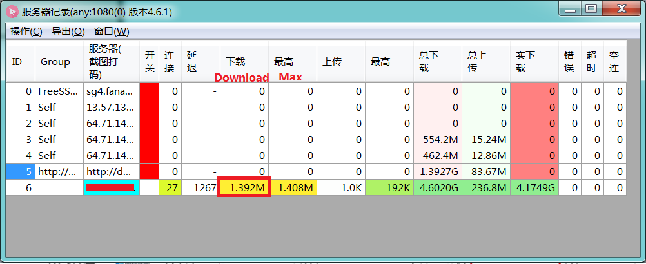Click total download 554.2M cell
The height and width of the screenshot is (264, 646).
[x=438, y=139]
